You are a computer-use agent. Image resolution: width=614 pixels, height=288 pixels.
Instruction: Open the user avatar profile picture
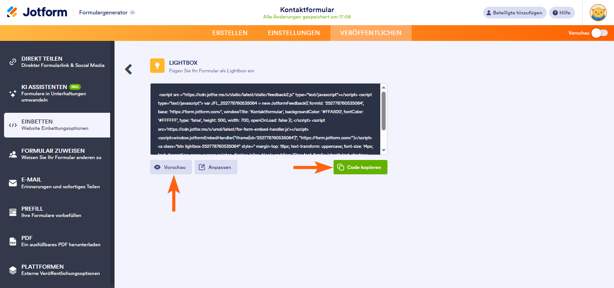598,13
